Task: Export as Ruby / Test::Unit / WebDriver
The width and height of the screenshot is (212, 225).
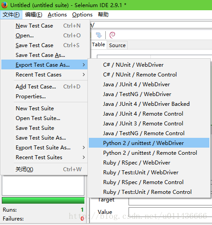Action: tap(149, 173)
